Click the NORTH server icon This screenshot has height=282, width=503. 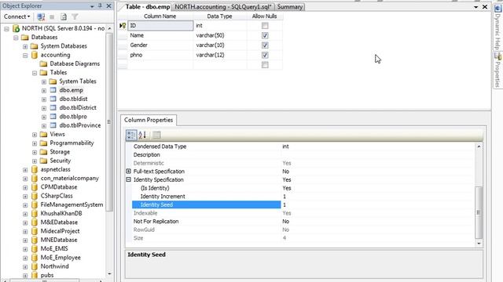pos(16,28)
